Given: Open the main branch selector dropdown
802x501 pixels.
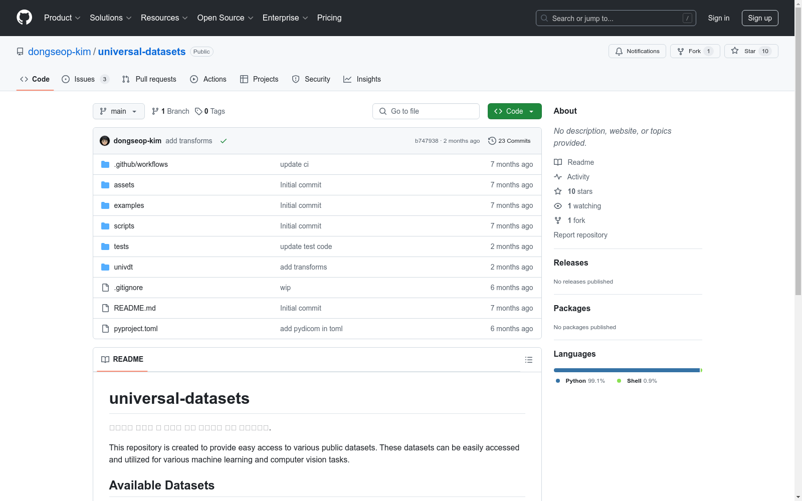Looking at the screenshot, I should (x=119, y=111).
